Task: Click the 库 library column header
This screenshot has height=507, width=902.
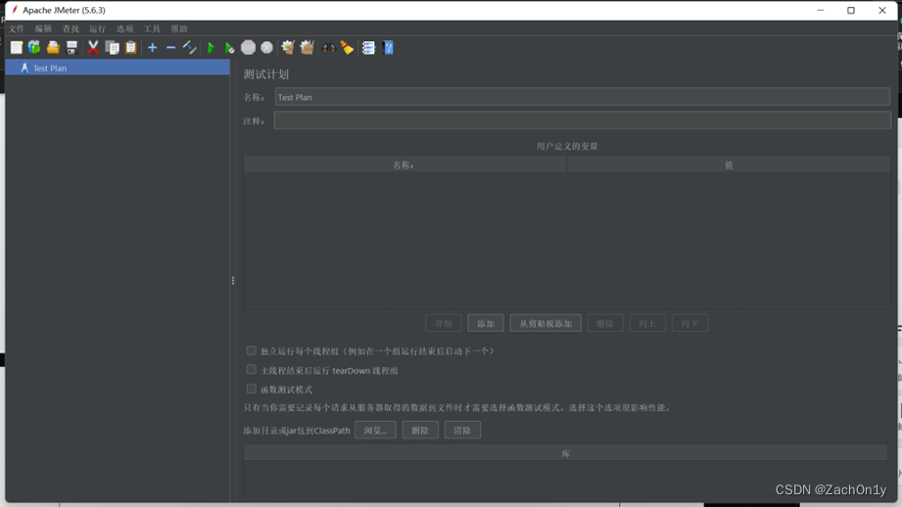Action: click(x=565, y=453)
